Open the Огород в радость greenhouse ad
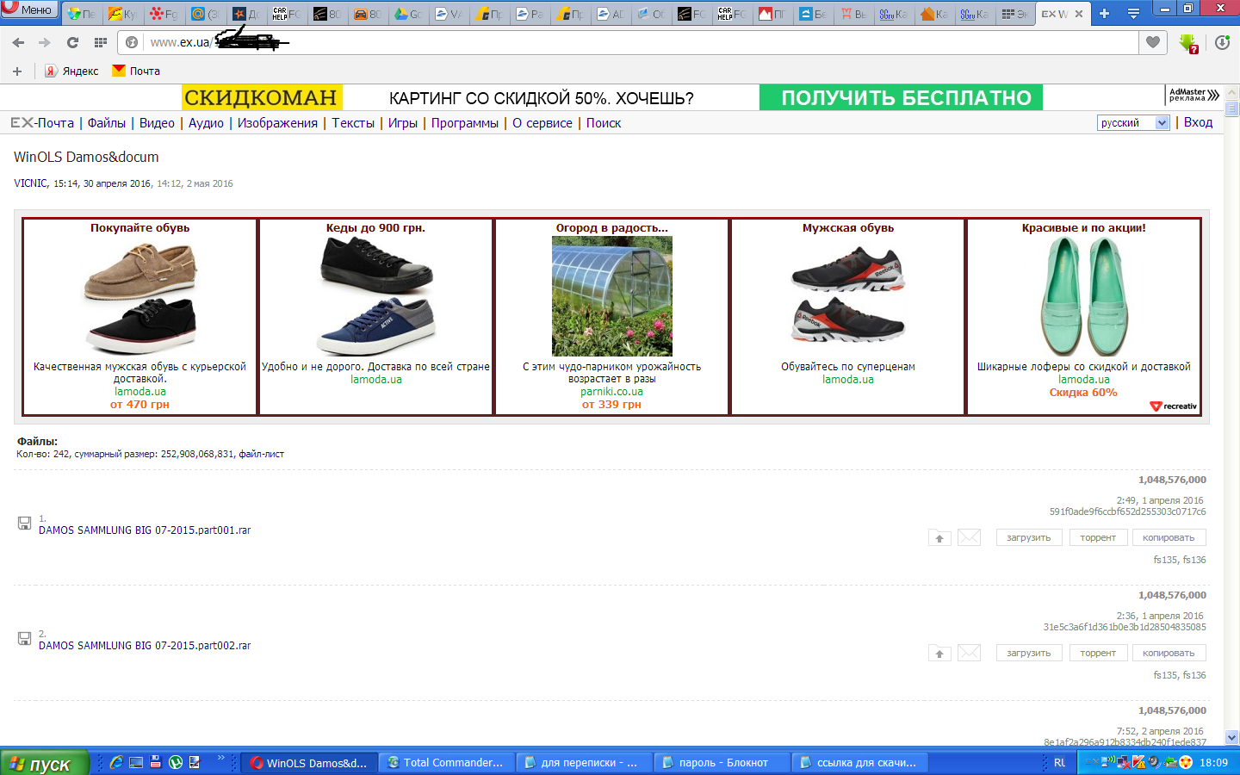Image resolution: width=1240 pixels, height=775 pixels. 611,316
